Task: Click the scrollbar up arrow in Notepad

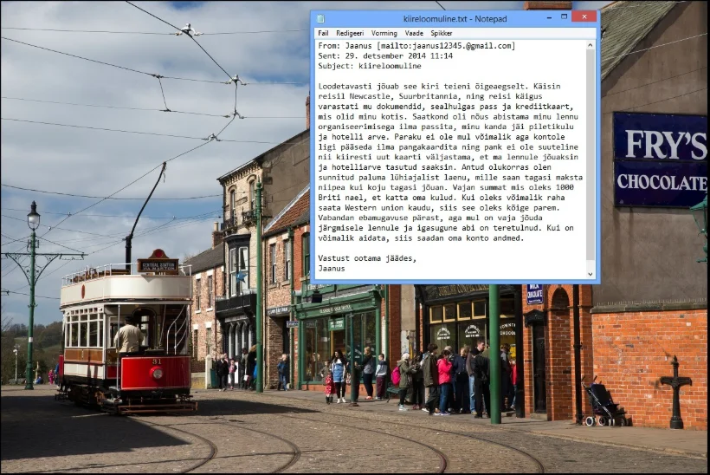Action: click(x=590, y=45)
